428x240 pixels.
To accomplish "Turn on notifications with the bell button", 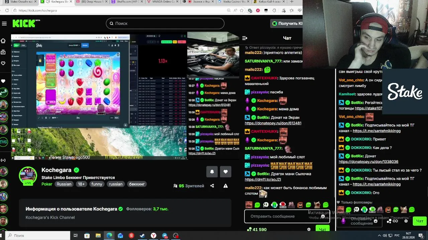I will [x=212, y=172].
